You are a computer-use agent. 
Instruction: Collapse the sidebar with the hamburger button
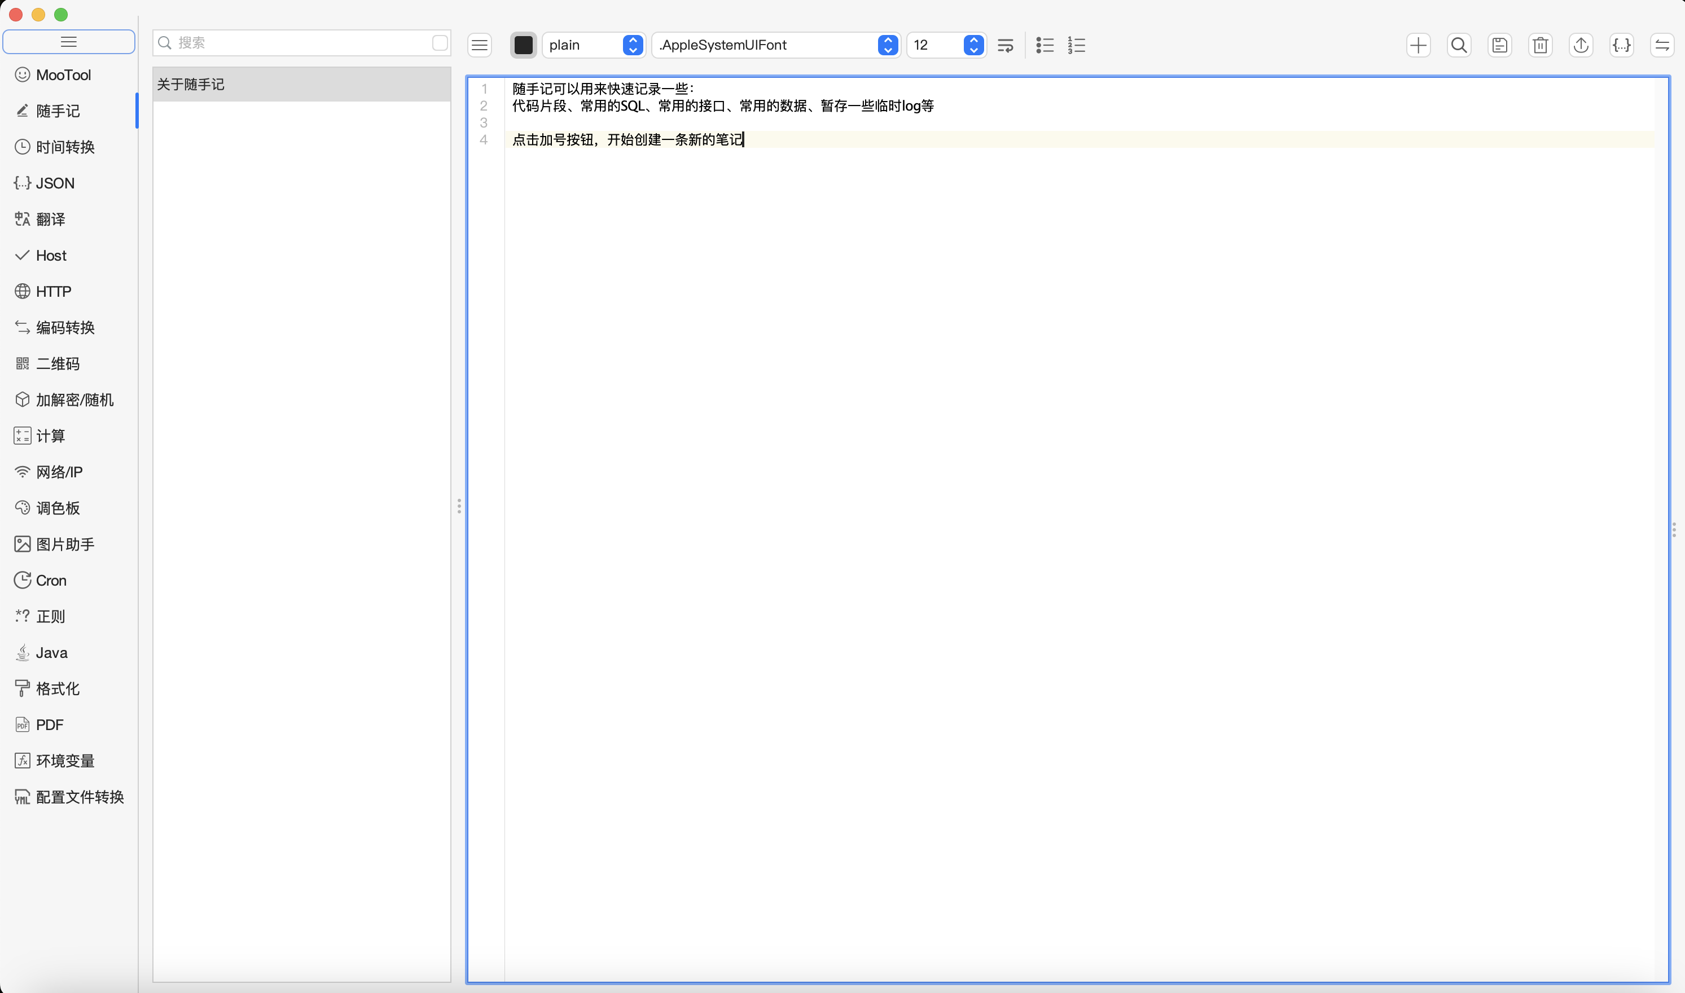pos(69,42)
